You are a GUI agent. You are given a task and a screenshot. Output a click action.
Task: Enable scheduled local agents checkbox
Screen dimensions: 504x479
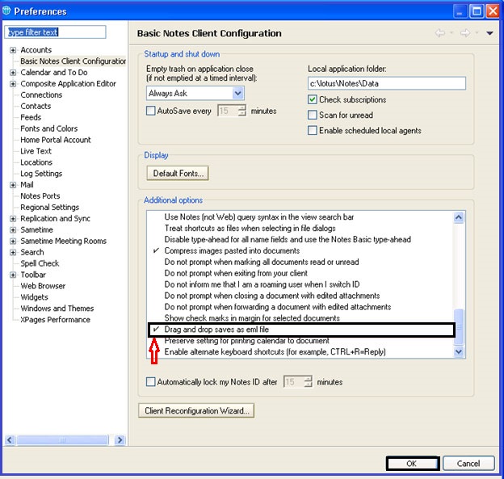click(x=312, y=131)
